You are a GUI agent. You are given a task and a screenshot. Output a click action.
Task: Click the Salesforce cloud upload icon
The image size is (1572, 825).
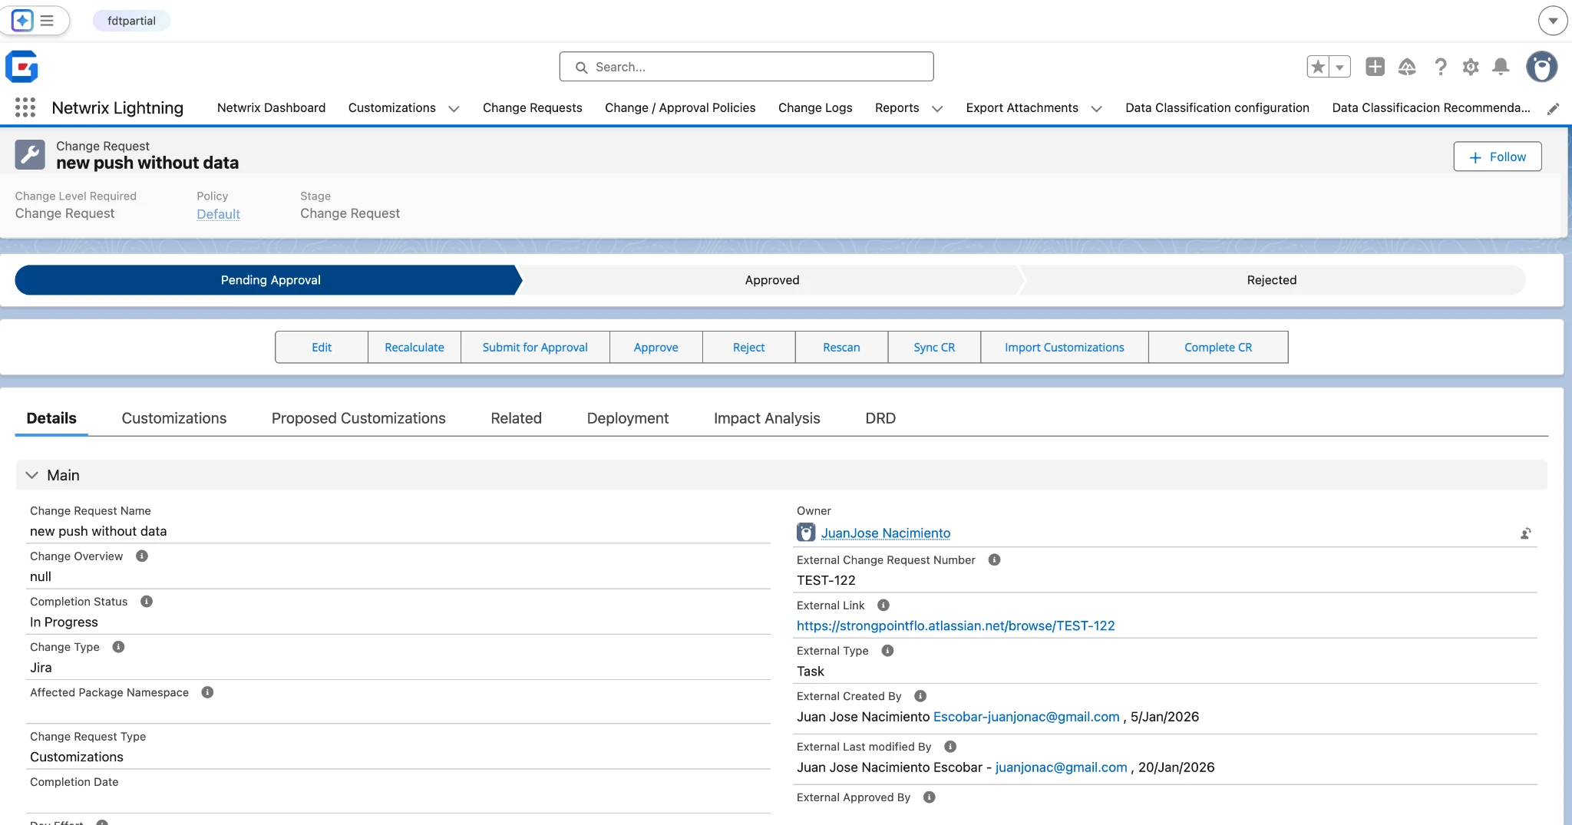[1408, 67]
